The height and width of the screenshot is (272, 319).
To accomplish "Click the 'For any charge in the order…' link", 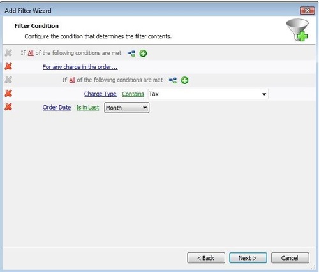I will pyautogui.click(x=80, y=67).
